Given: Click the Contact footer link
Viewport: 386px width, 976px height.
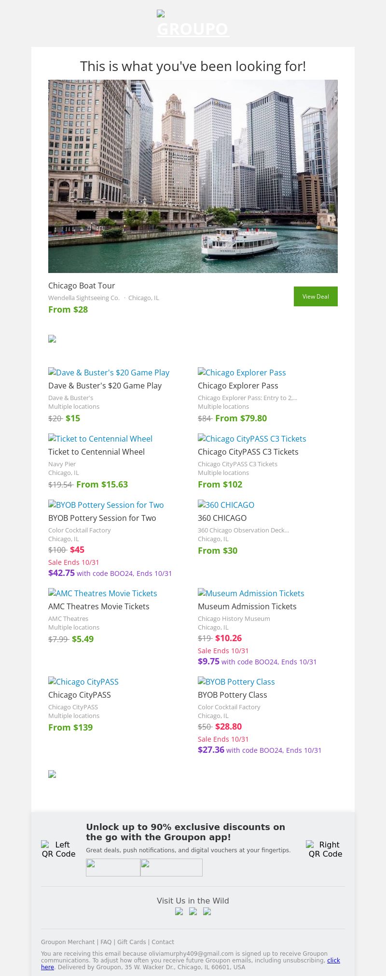Looking at the screenshot, I should pos(163,942).
